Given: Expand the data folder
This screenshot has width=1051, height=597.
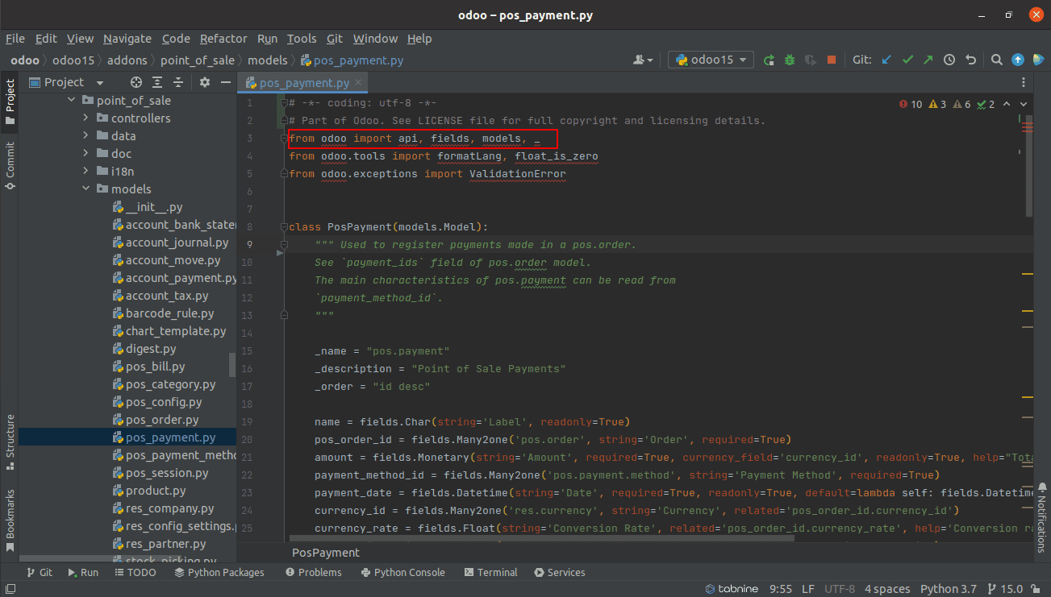Looking at the screenshot, I should 85,136.
